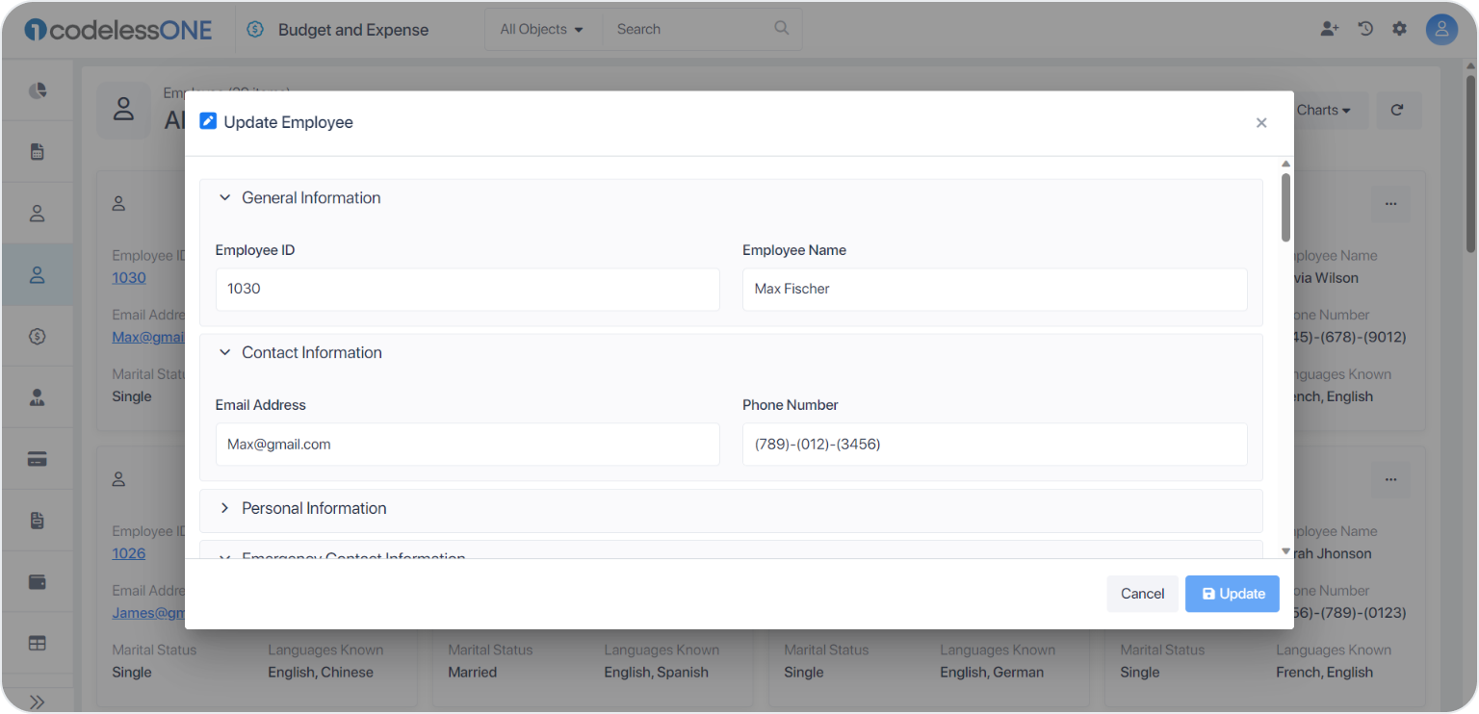
Task: Open the All Objects dropdown
Action: click(x=542, y=30)
